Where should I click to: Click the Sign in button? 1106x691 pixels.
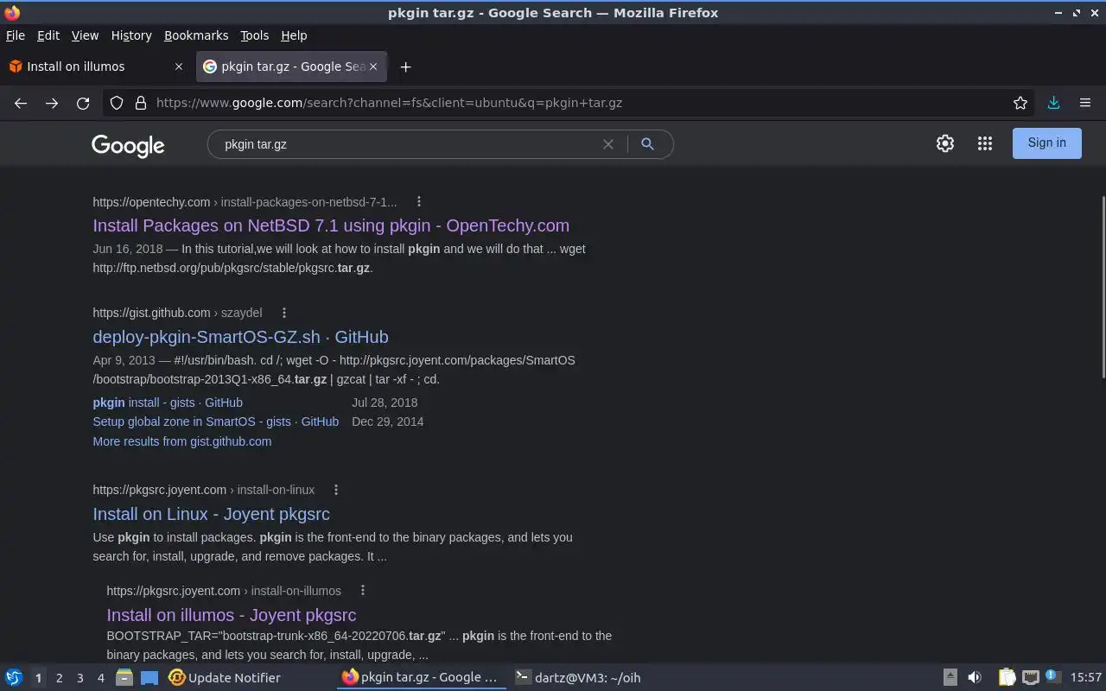click(1046, 143)
